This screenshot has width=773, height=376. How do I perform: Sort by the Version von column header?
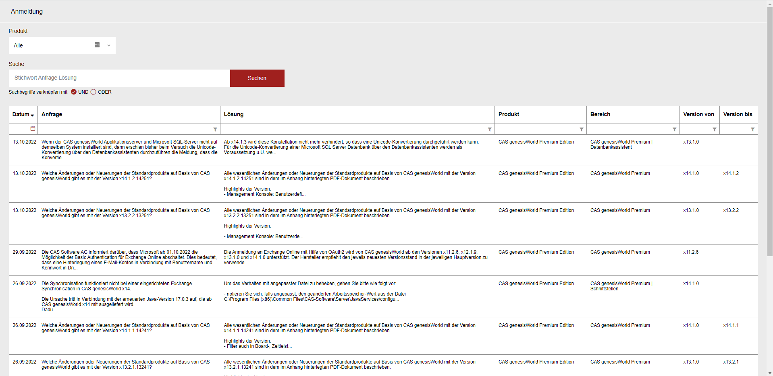(x=698, y=114)
